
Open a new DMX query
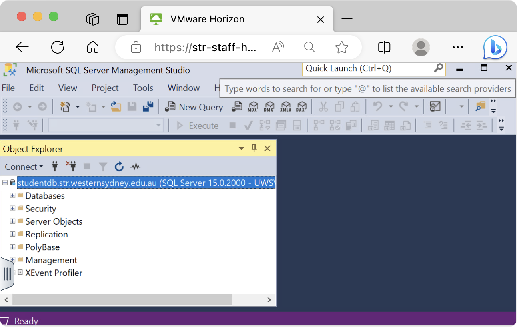(x=269, y=107)
